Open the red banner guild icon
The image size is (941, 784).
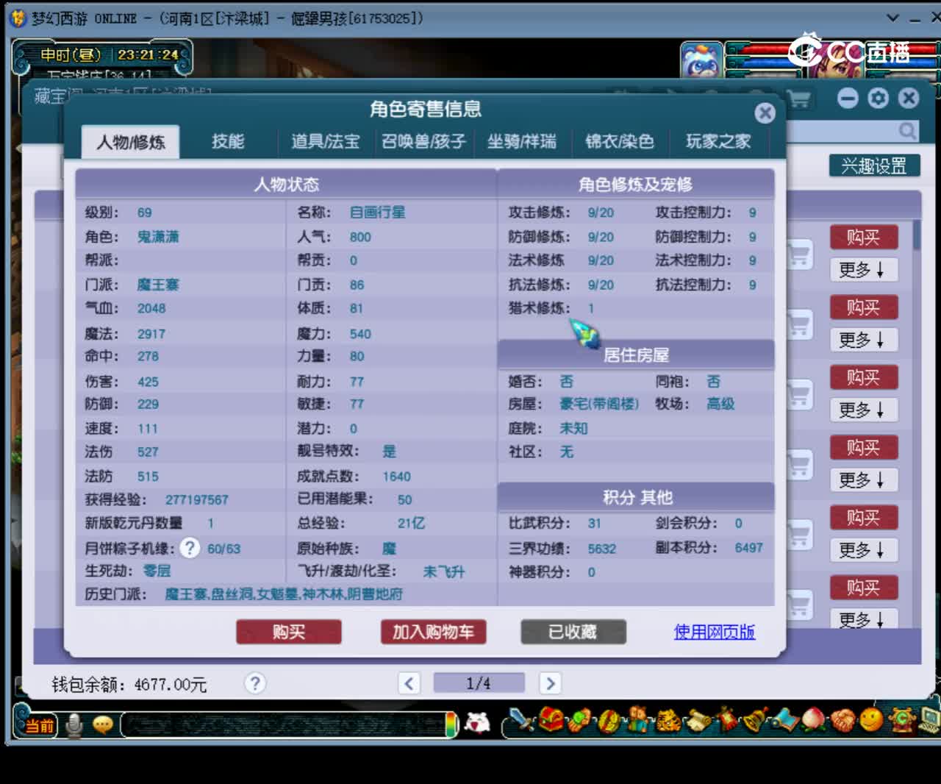pos(726,719)
